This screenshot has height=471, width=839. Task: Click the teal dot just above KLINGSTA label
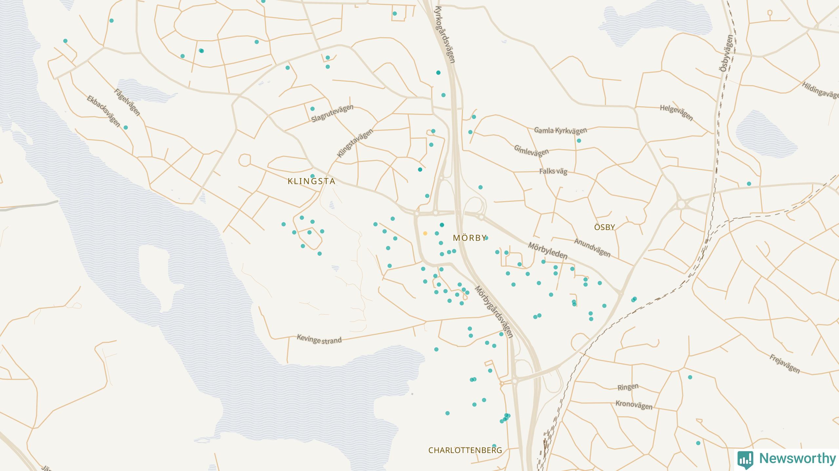[312, 176]
